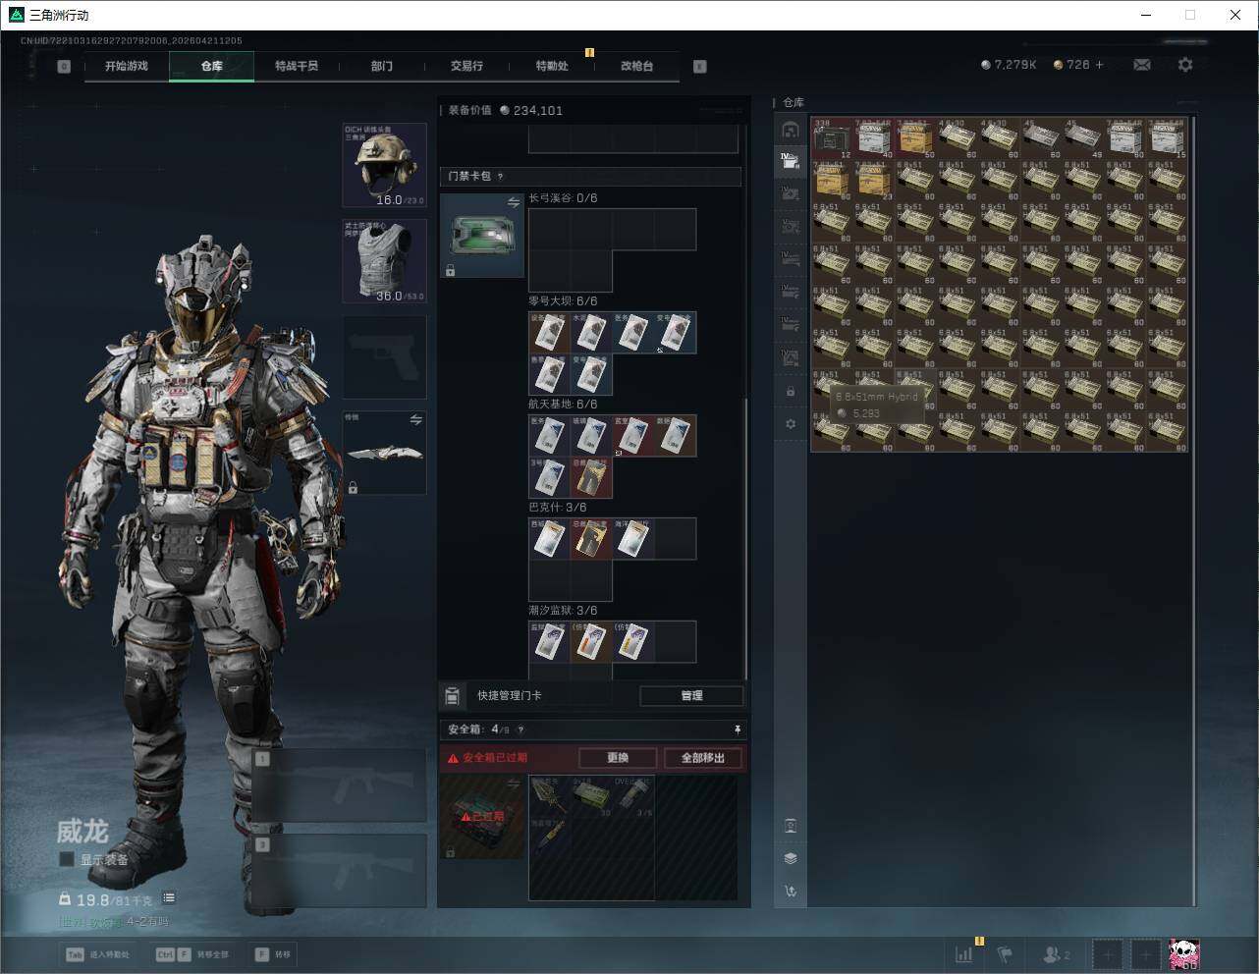Open the 部门 tab
Viewport: 1259px width, 974px height.
[382, 66]
